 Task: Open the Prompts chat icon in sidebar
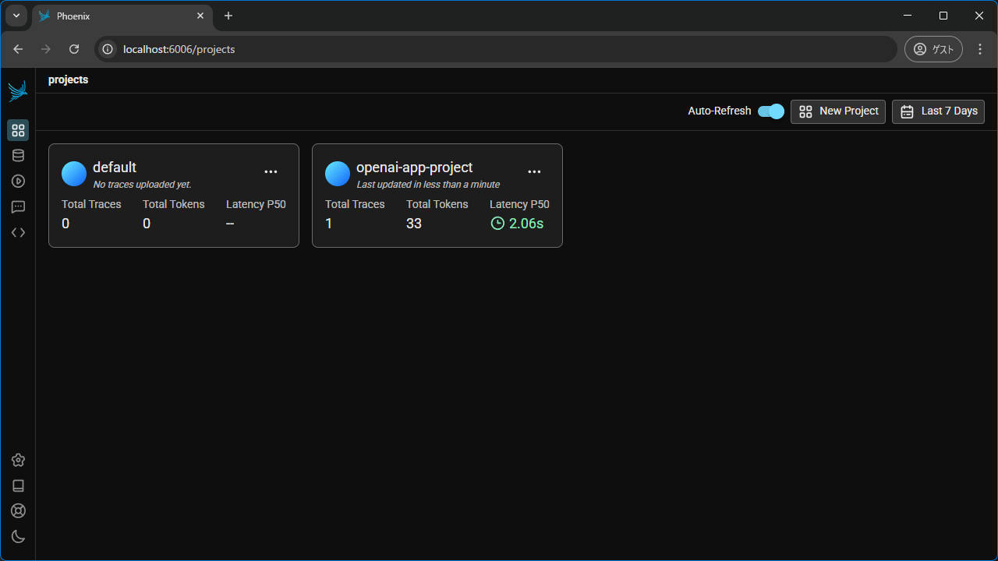point(18,206)
